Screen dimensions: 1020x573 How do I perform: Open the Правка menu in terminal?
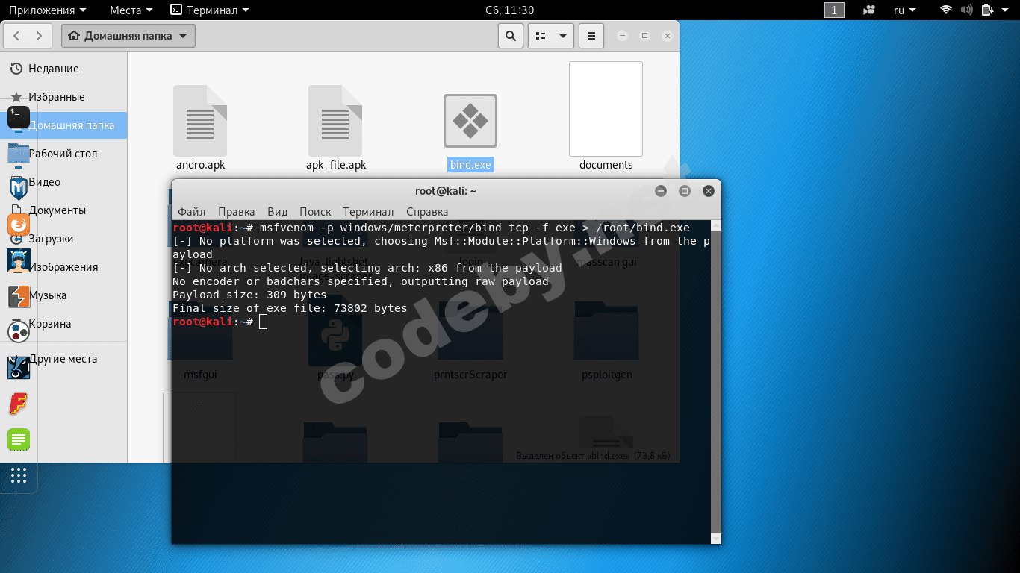pos(236,212)
